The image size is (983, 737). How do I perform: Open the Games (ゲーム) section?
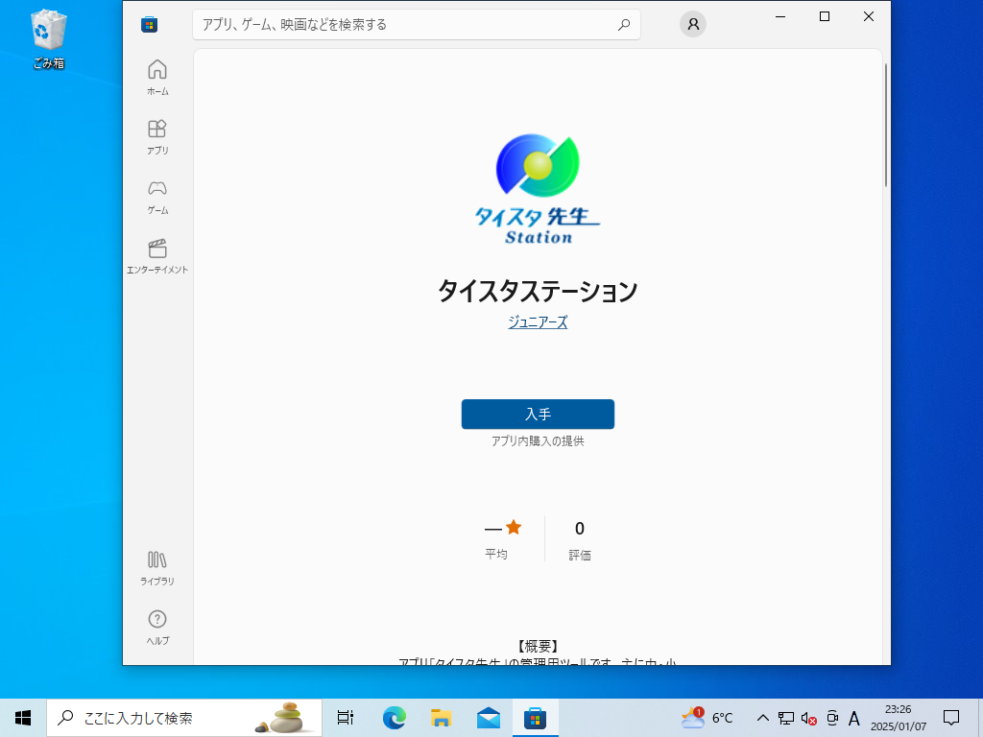click(157, 196)
